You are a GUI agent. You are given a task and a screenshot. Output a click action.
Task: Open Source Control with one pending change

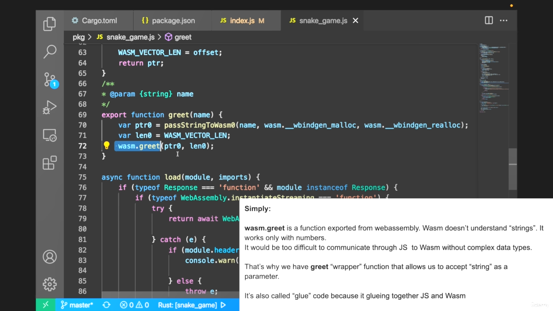tap(50, 80)
